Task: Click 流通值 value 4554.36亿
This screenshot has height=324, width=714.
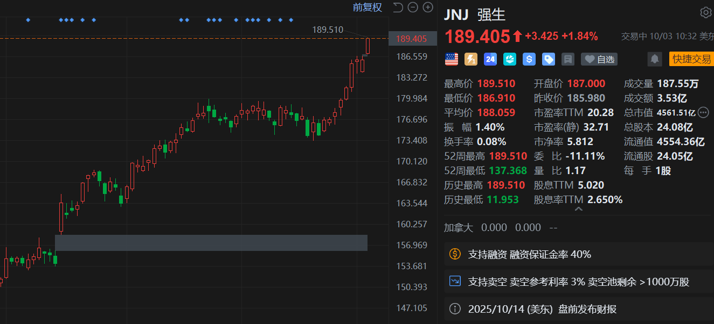Action: pyautogui.click(x=681, y=142)
